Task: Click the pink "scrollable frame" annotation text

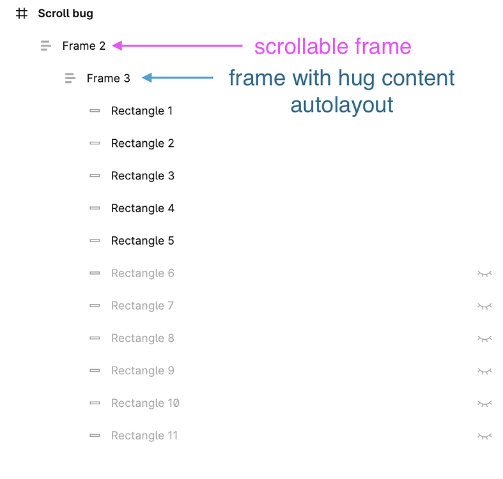Action: (332, 46)
